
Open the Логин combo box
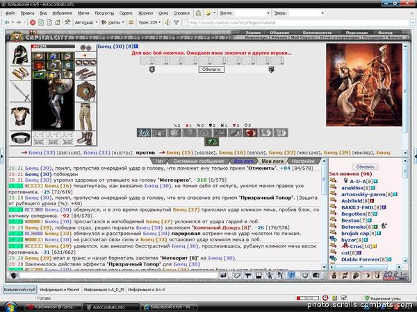253,13
